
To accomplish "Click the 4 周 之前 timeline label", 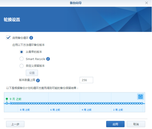I will 87,110.
